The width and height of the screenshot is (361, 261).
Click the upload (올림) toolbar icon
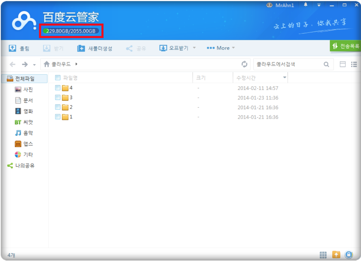[x=12, y=48]
